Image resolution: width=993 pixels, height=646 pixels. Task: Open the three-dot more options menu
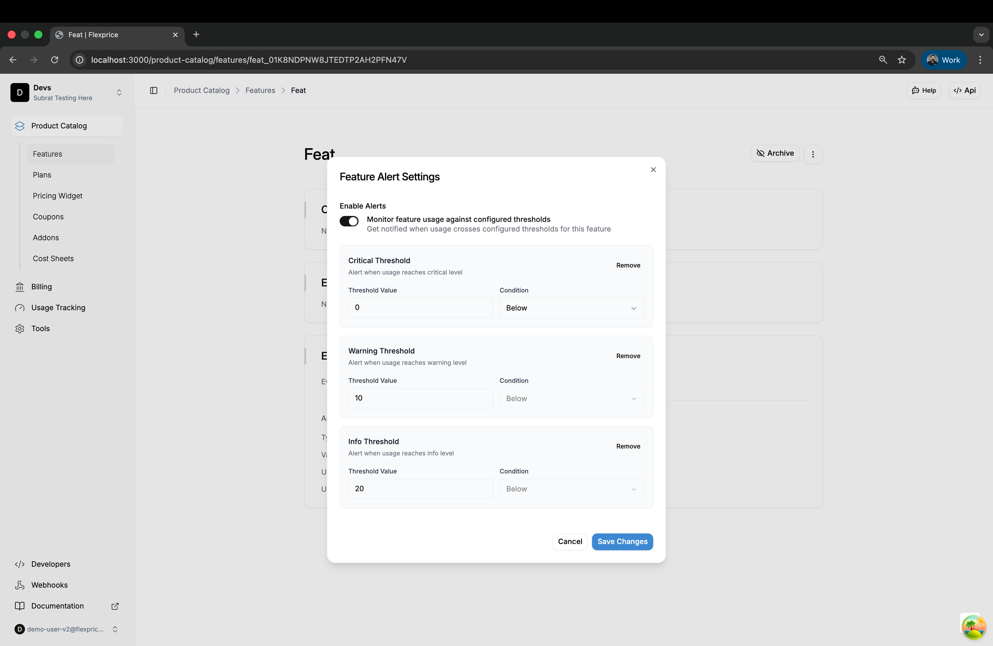point(813,155)
